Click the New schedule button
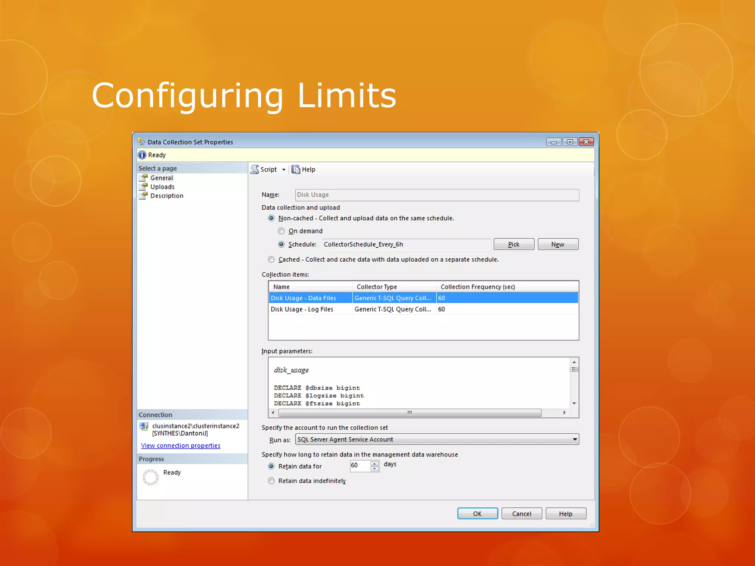 (x=558, y=244)
